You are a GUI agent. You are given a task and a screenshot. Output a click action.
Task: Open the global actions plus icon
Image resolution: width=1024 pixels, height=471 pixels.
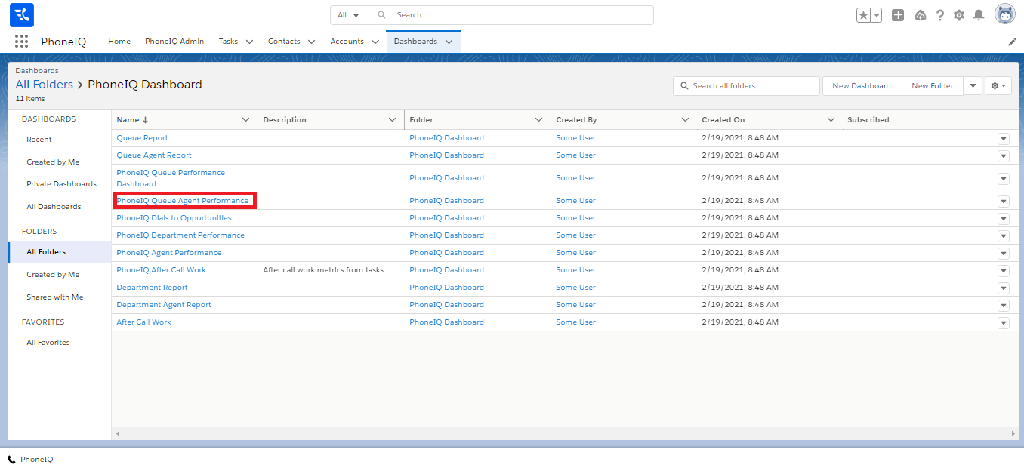pos(897,15)
